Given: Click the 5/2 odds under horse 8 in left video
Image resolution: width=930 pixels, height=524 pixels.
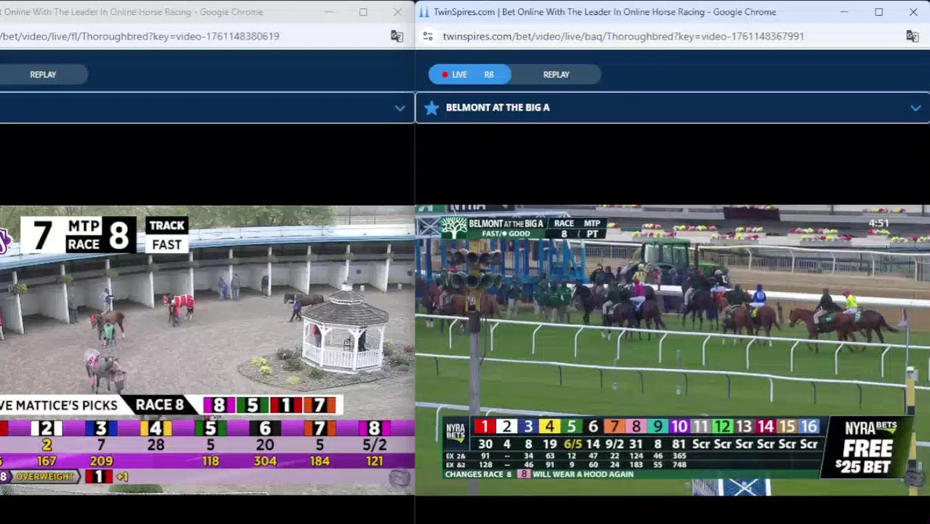Looking at the screenshot, I should [x=374, y=445].
